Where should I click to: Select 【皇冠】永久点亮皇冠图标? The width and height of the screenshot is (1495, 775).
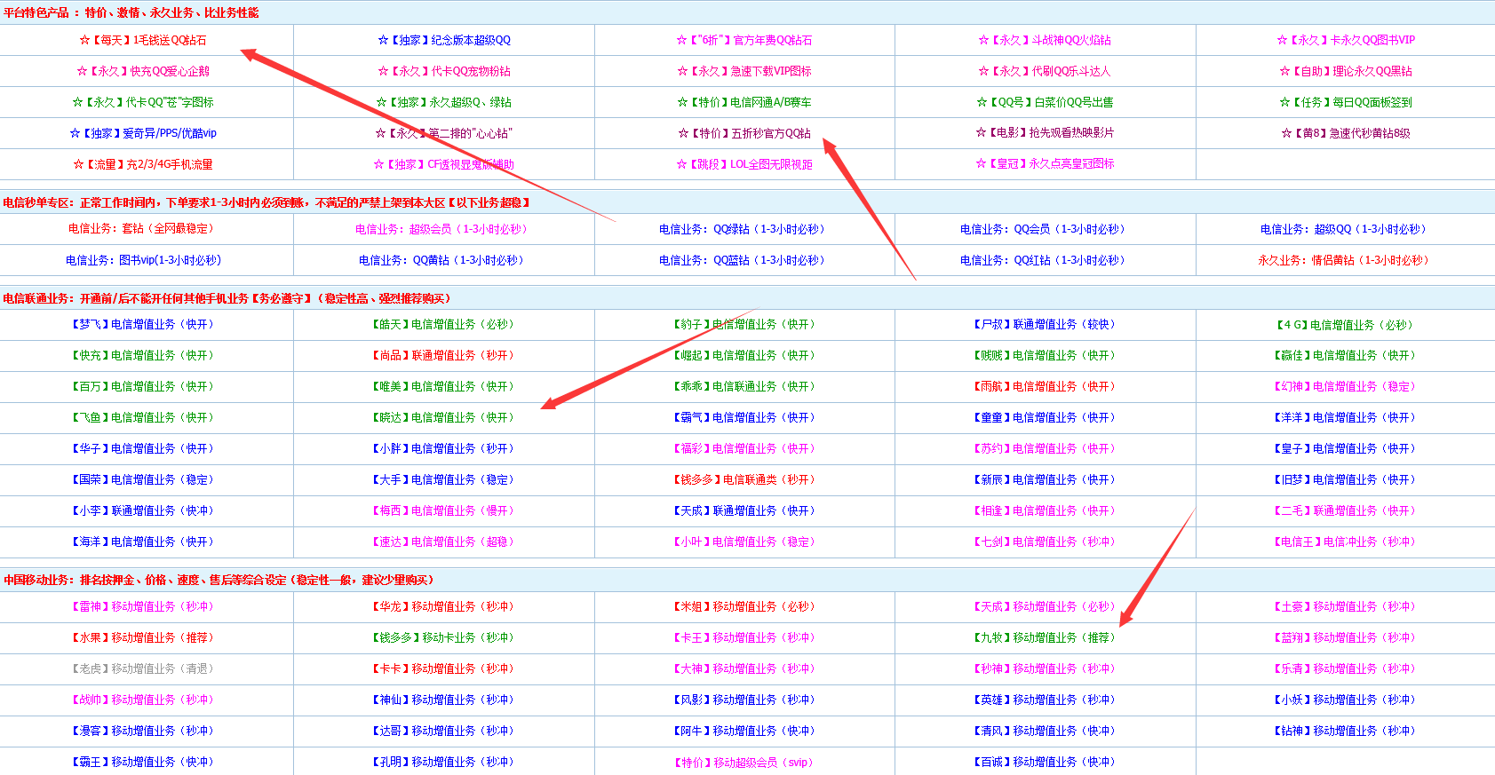pyautogui.click(x=1045, y=163)
